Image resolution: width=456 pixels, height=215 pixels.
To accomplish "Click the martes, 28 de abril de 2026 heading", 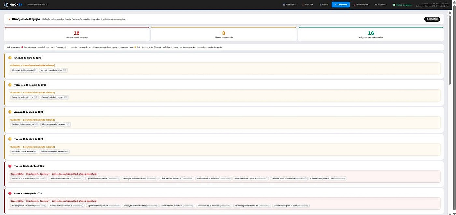I will (x=29, y=166).
